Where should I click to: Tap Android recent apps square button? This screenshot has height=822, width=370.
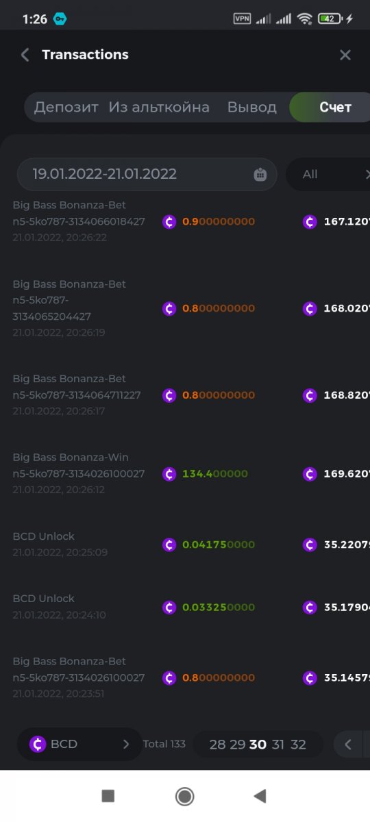pyautogui.click(x=108, y=796)
